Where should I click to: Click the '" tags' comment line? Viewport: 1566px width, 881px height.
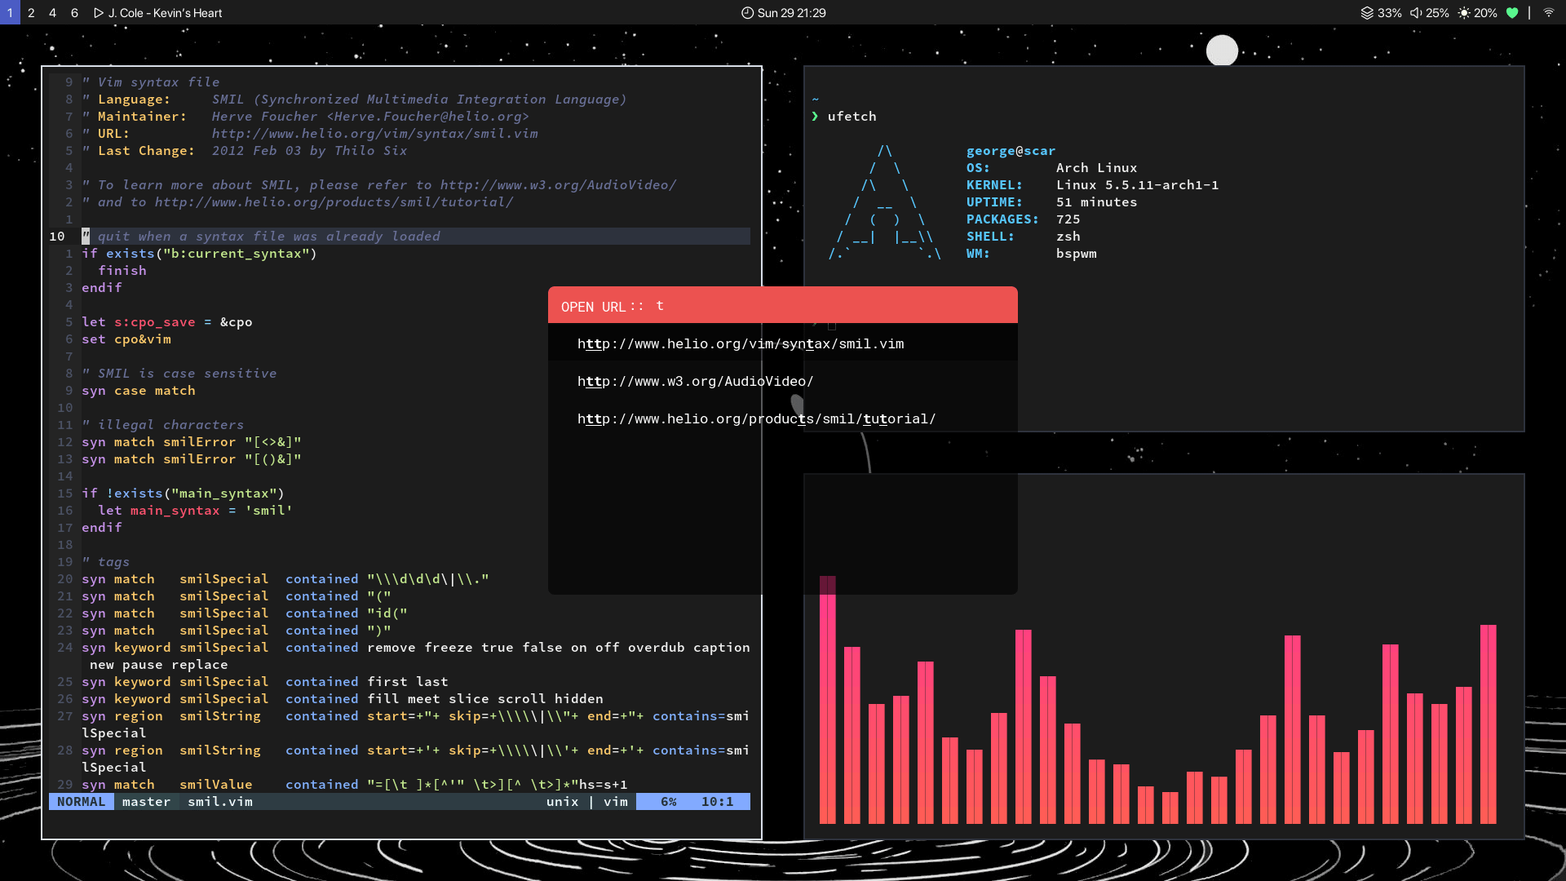coord(106,562)
